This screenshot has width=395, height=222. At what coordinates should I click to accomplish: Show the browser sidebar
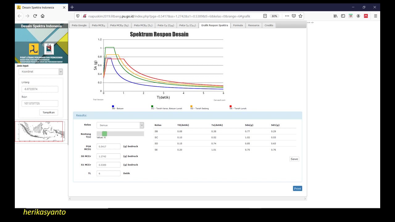coord(343,16)
